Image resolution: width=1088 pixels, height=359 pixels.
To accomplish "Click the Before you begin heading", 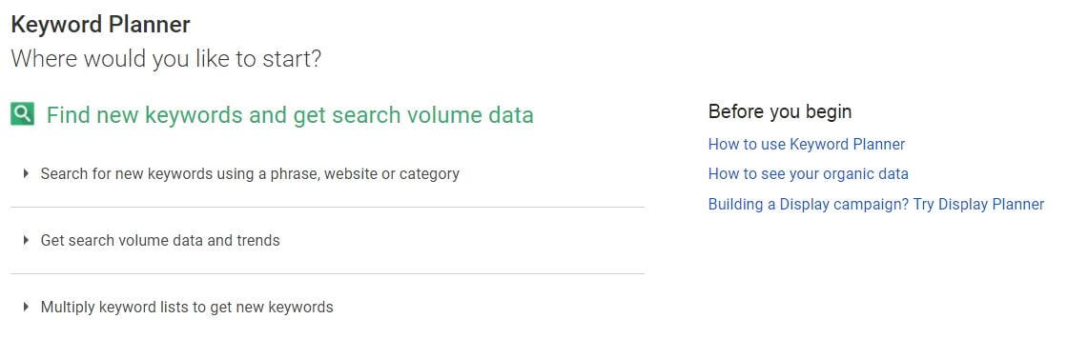I will tap(779, 111).
